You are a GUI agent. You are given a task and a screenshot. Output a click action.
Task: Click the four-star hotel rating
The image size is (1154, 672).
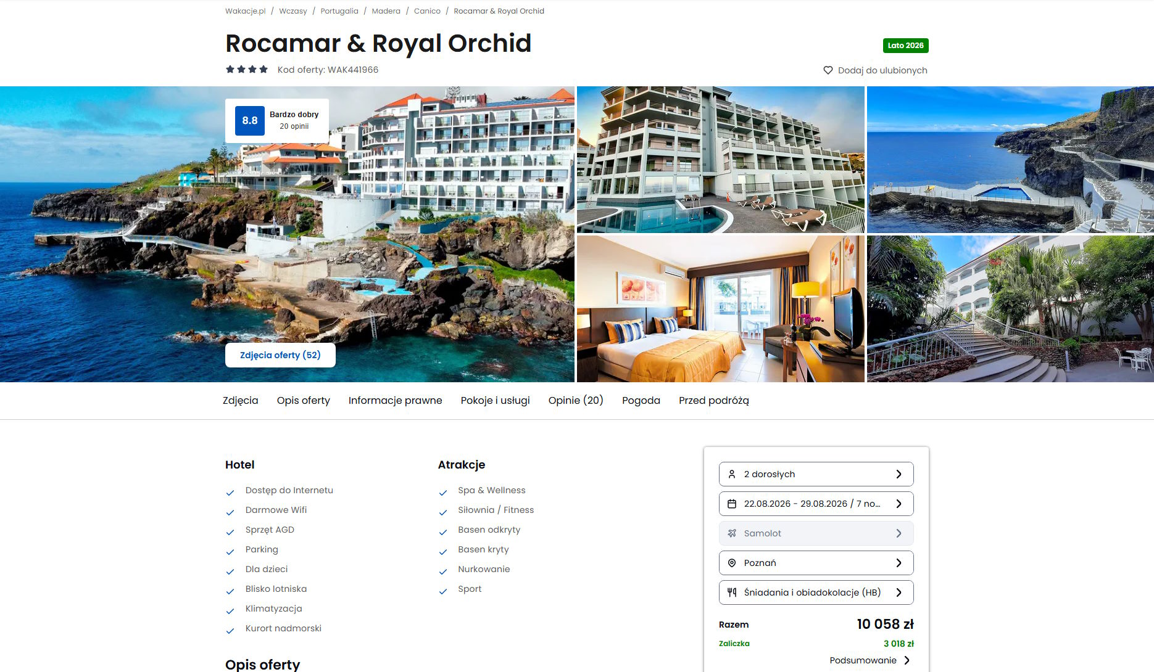pyautogui.click(x=247, y=70)
